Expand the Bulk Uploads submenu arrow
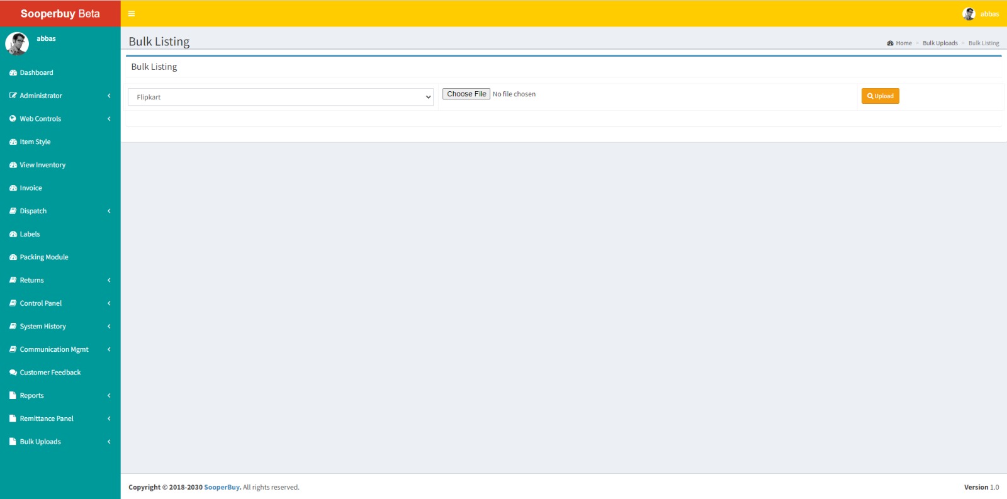The image size is (1007, 499). [x=109, y=442]
